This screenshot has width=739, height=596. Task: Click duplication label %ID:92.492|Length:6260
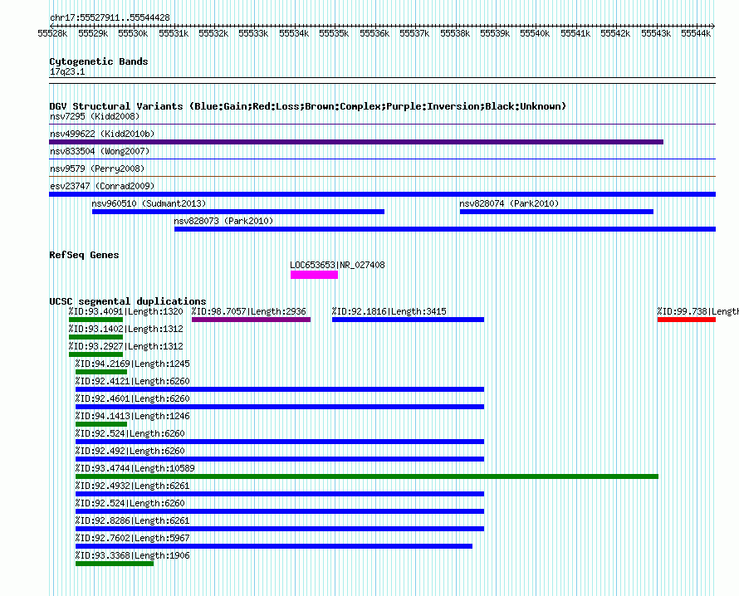pyautogui.click(x=130, y=451)
